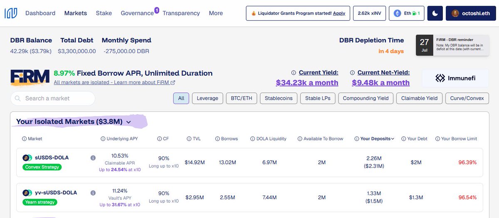The image size is (499, 218).
Task: Open the Markets nav item
Action: [x=76, y=13]
